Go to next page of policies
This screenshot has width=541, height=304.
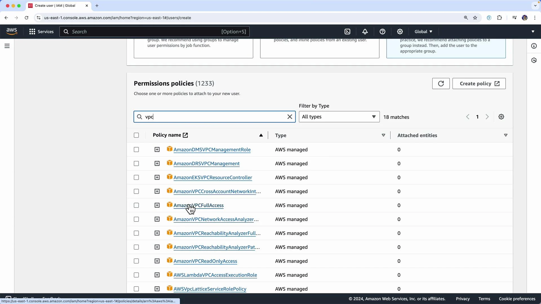[487, 117]
